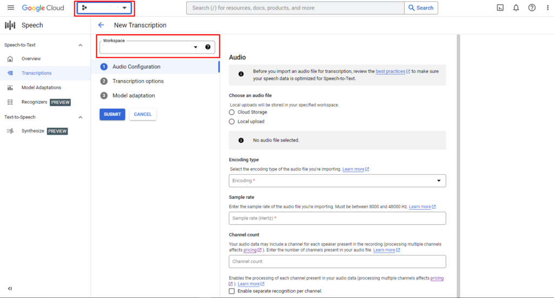Open Sample rate Learn more link

(422, 207)
